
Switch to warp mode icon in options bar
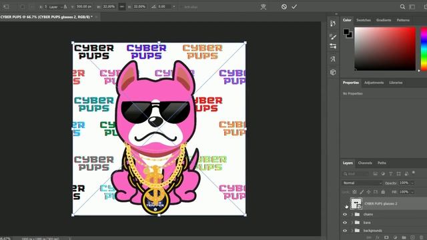click(x=263, y=7)
